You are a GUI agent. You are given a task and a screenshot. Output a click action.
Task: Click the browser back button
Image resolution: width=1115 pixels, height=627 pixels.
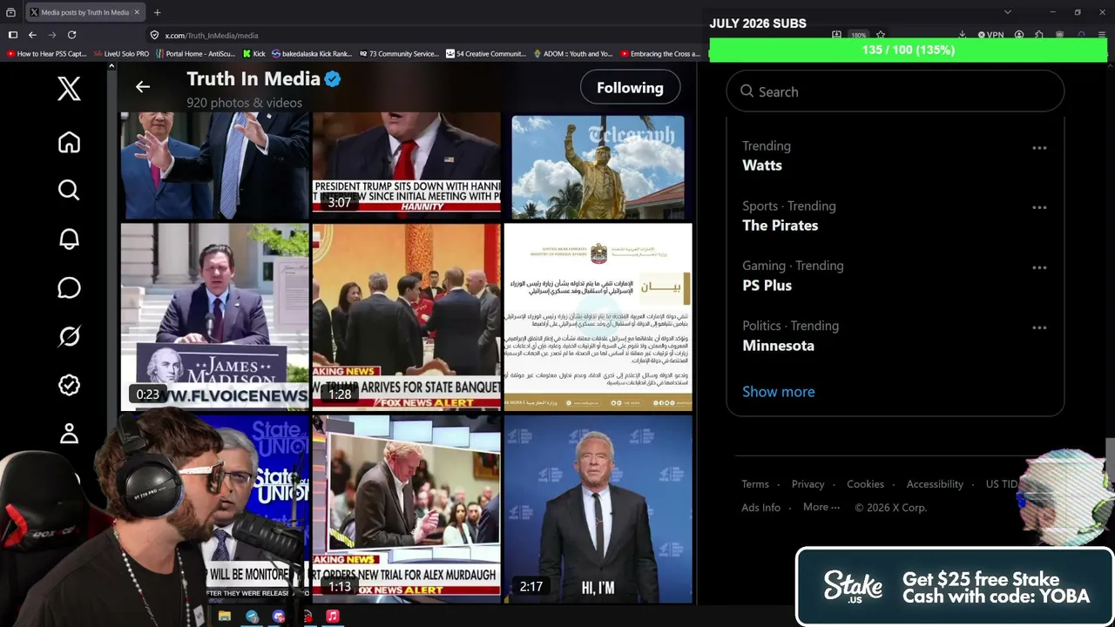pos(32,35)
